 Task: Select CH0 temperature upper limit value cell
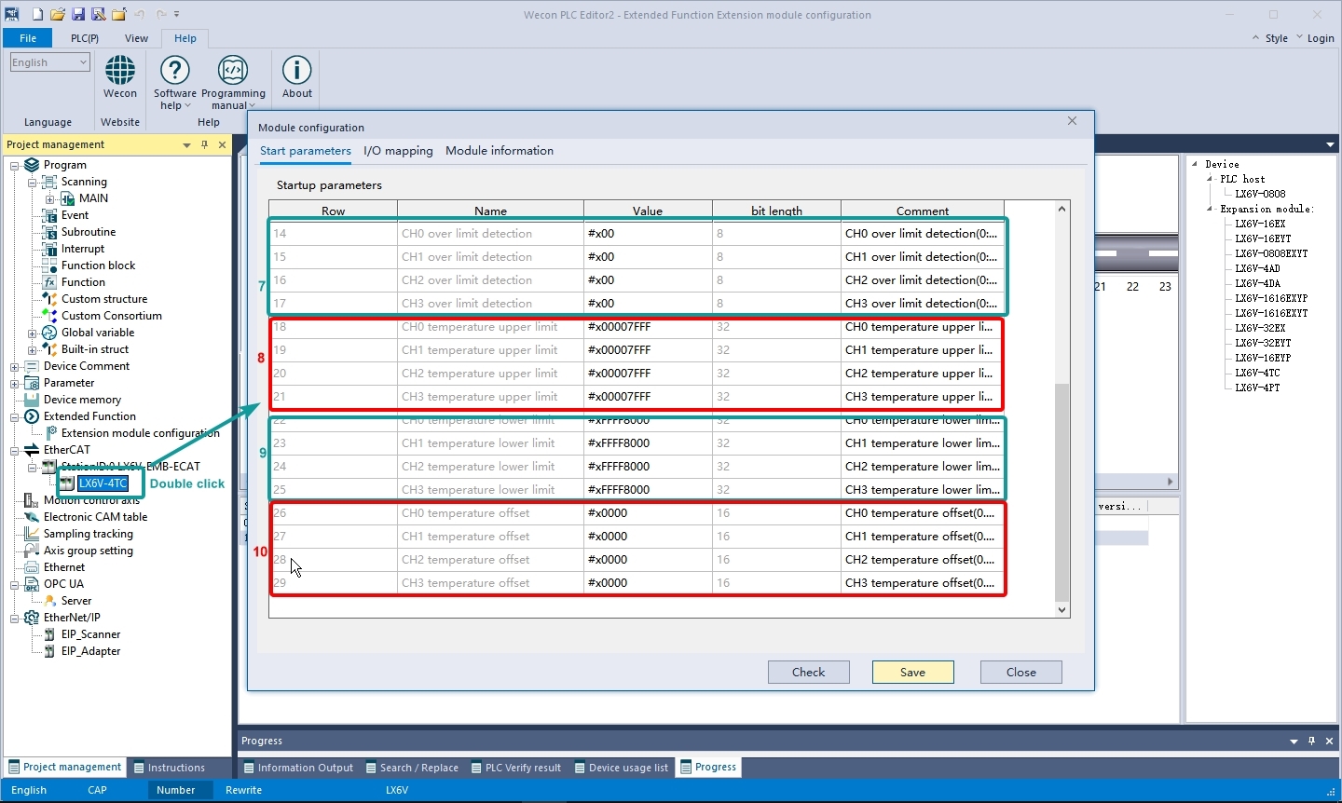point(648,327)
